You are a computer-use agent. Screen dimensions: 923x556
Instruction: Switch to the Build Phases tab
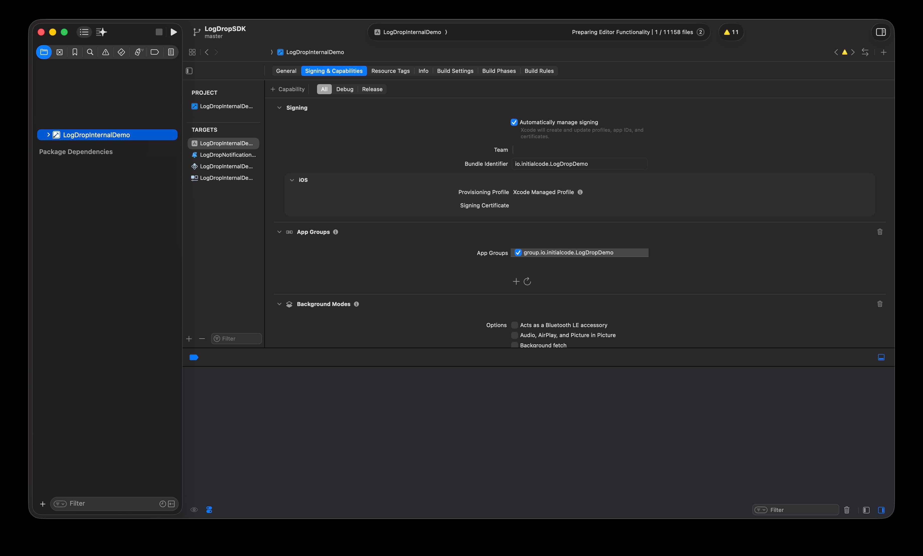click(x=499, y=71)
